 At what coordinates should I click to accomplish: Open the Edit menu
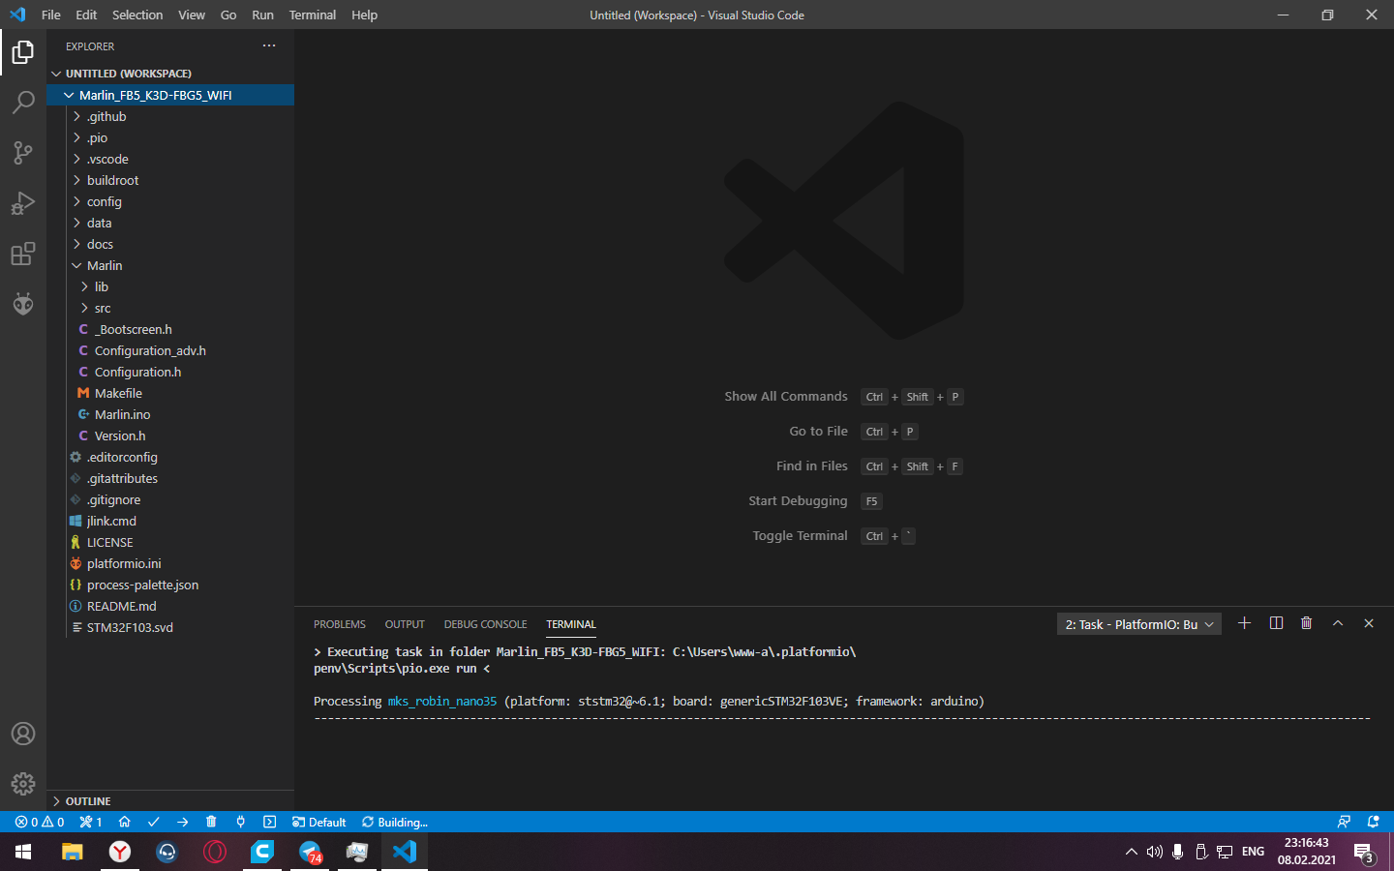(86, 15)
